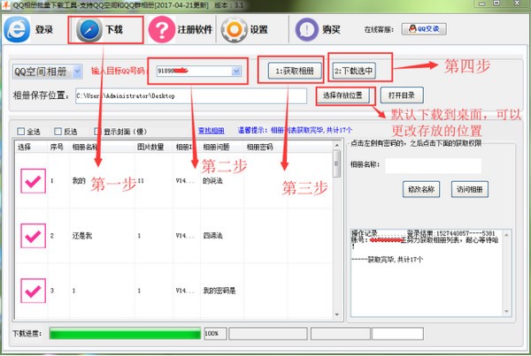Click the album list scrollbar down arrow

pyautogui.click(x=336, y=314)
